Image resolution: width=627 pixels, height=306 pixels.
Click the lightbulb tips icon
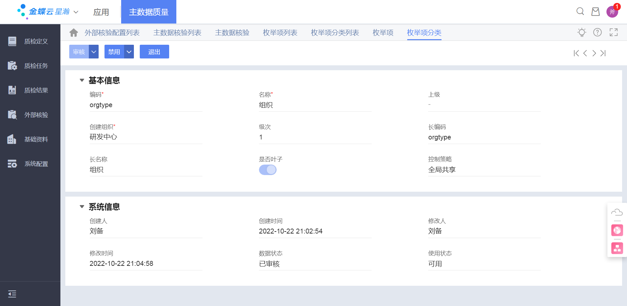582,32
